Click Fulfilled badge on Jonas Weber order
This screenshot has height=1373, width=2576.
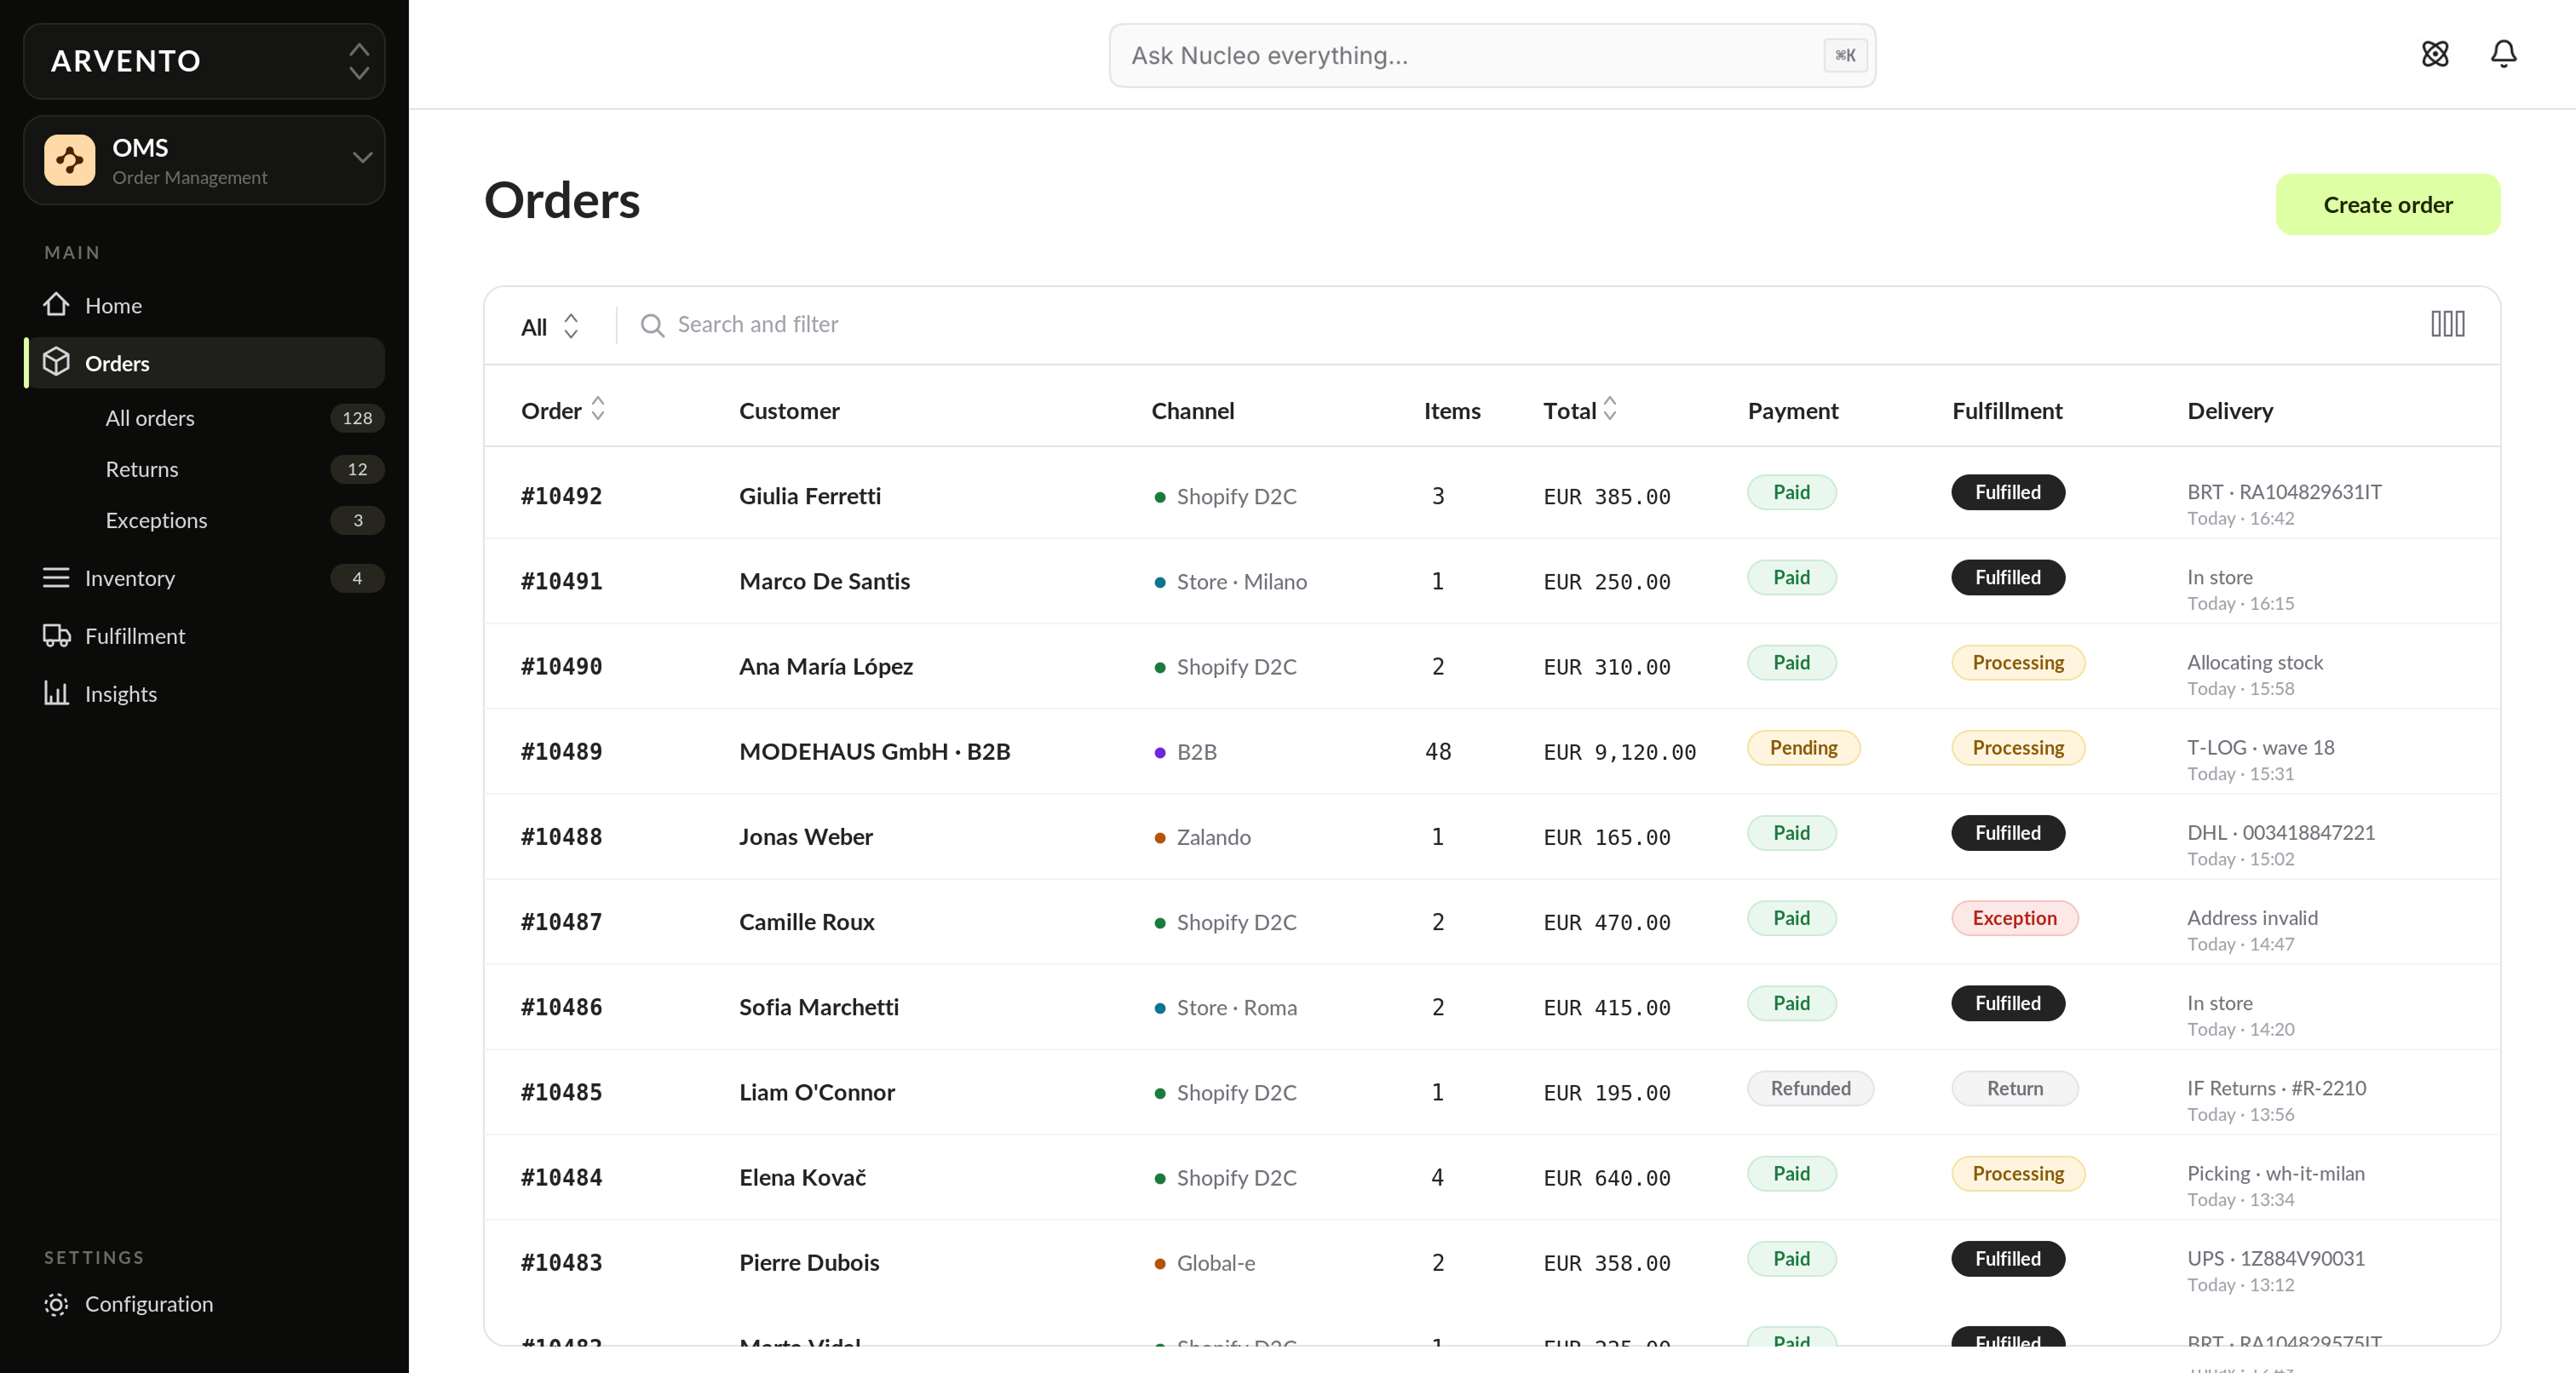(2007, 832)
